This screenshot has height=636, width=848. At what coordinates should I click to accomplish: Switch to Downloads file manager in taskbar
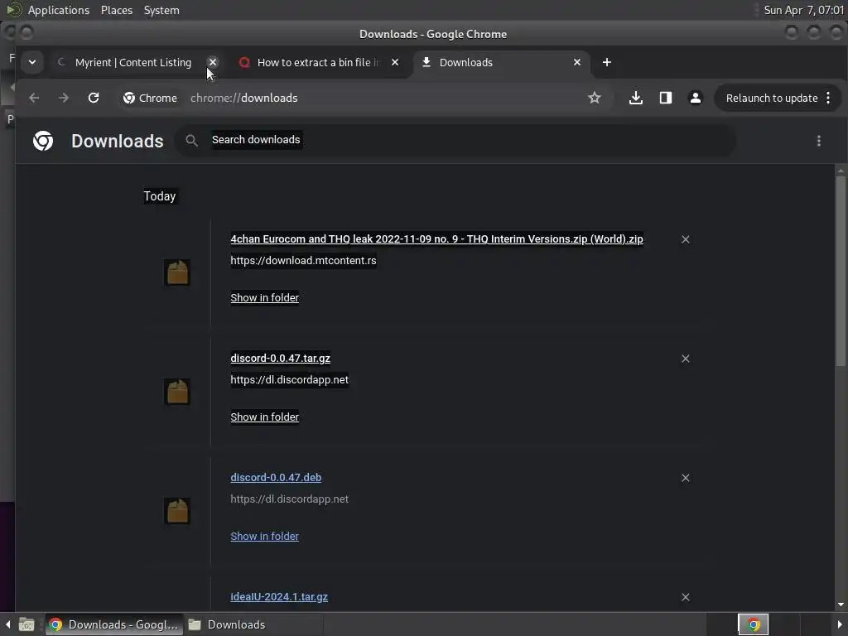(x=253, y=624)
